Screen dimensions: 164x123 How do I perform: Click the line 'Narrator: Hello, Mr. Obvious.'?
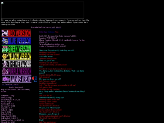pyautogui.click(x=50, y=75)
